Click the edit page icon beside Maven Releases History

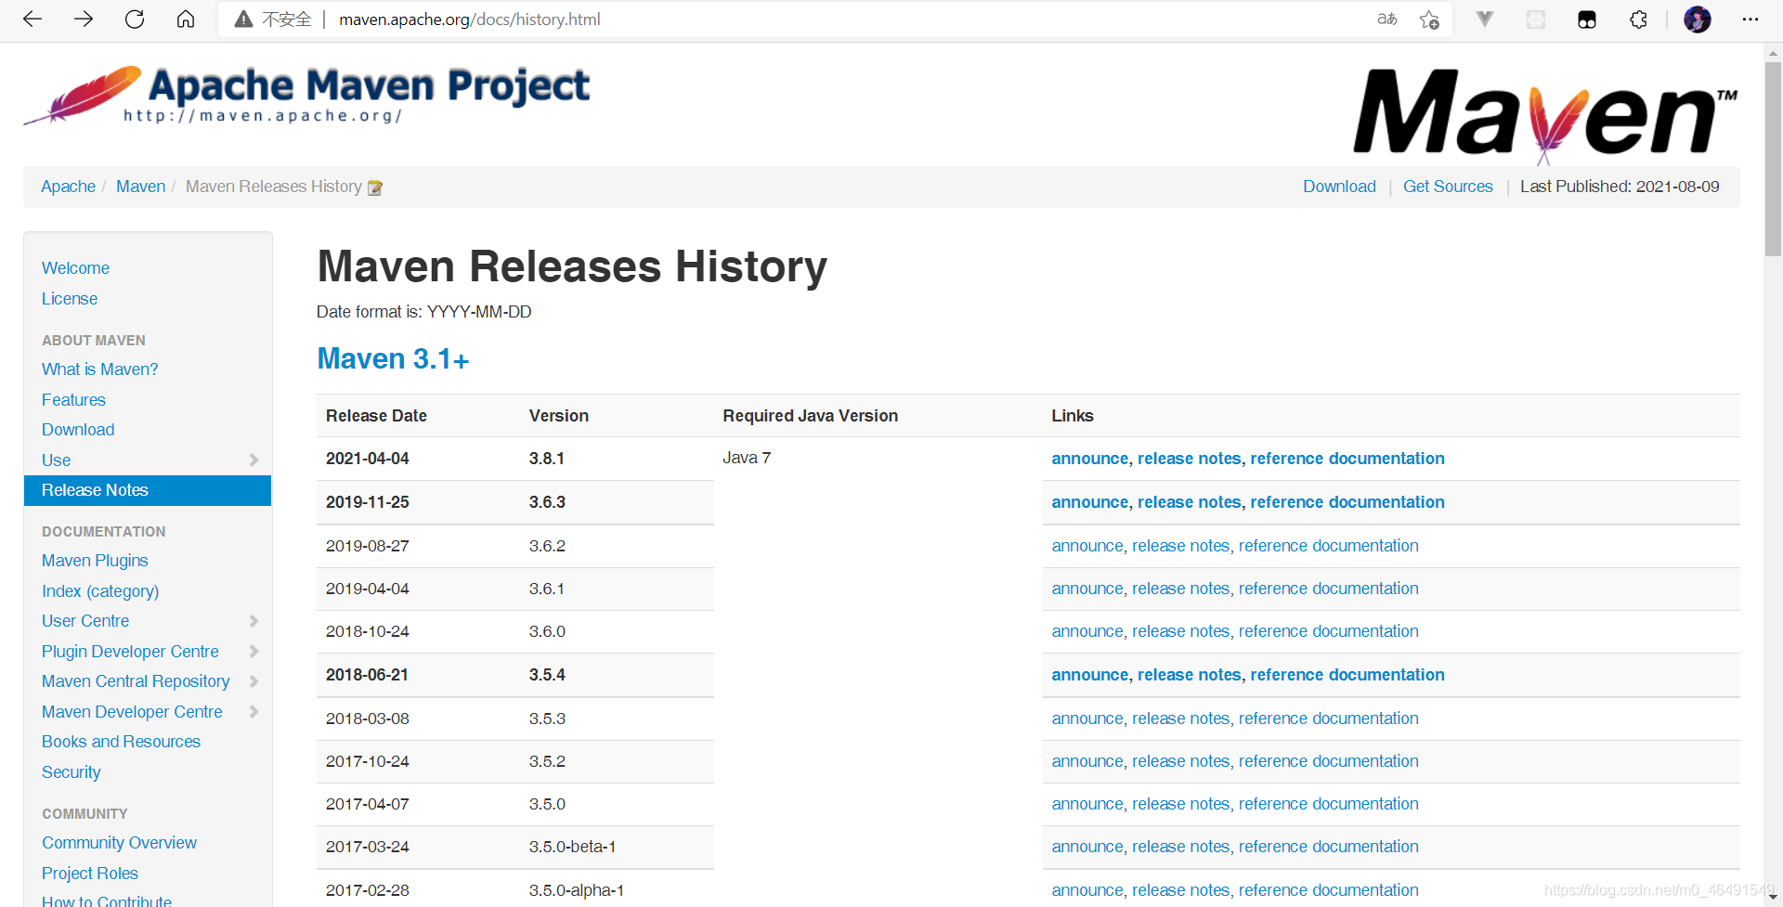pyautogui.click(x=375, y=188)
